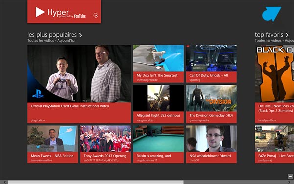Click 'Call Of Duty: Ghosts - All' title

click(x=209, y=75)
